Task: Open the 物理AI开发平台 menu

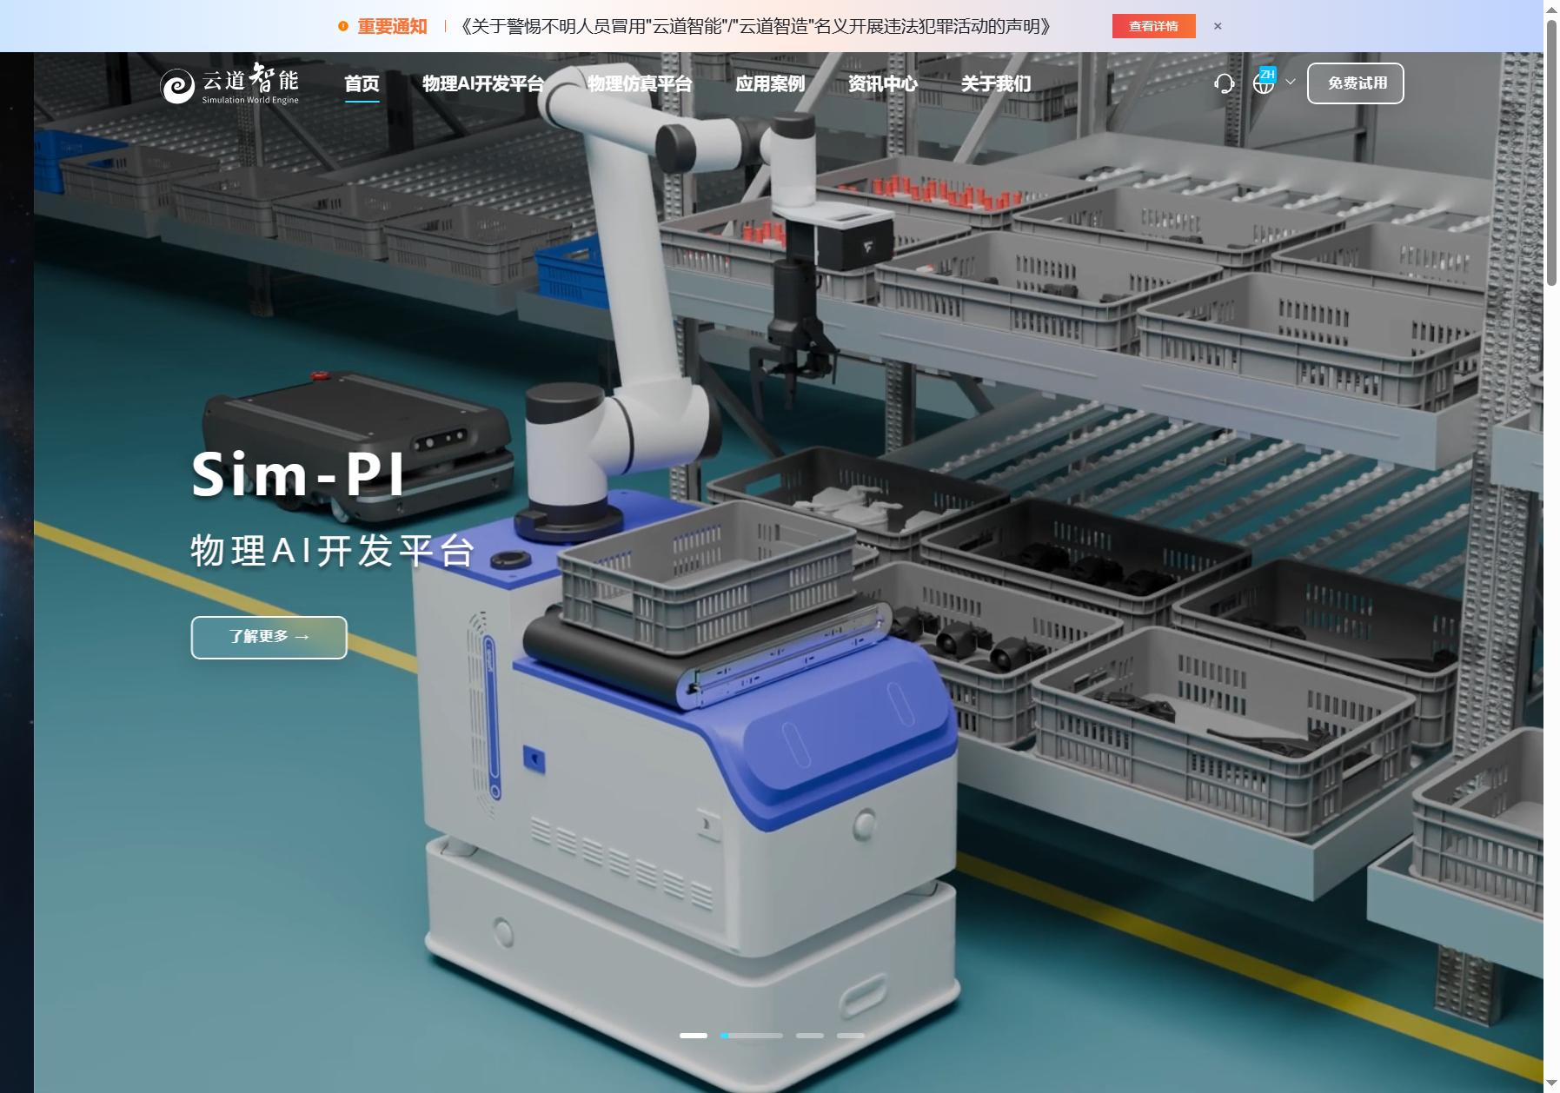Action: [483, 83]
